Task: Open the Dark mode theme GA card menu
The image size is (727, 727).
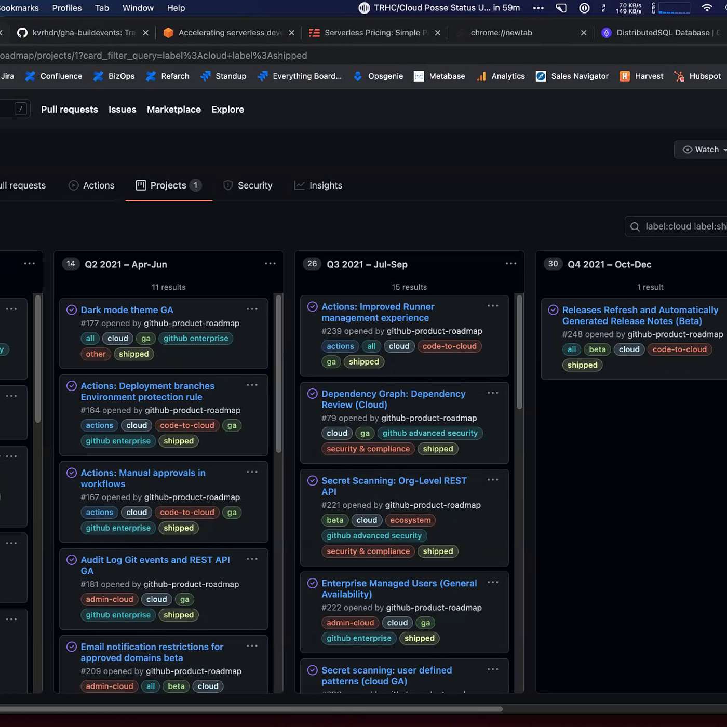Action: (252, 309)
